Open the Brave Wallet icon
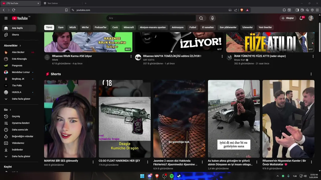Viewport: 321px width, 180px height. click(302, 10)
